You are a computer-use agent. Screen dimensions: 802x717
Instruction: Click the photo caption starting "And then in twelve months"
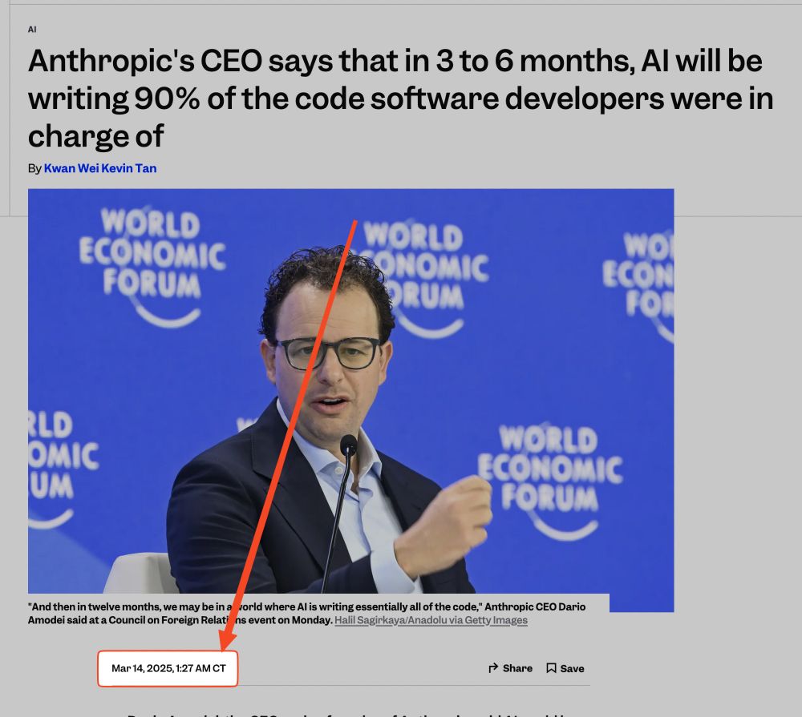[x=306, y=614]
